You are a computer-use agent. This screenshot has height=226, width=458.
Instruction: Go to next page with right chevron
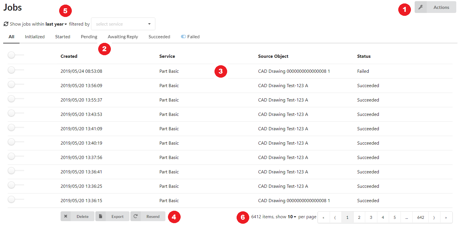coord(434,217)
